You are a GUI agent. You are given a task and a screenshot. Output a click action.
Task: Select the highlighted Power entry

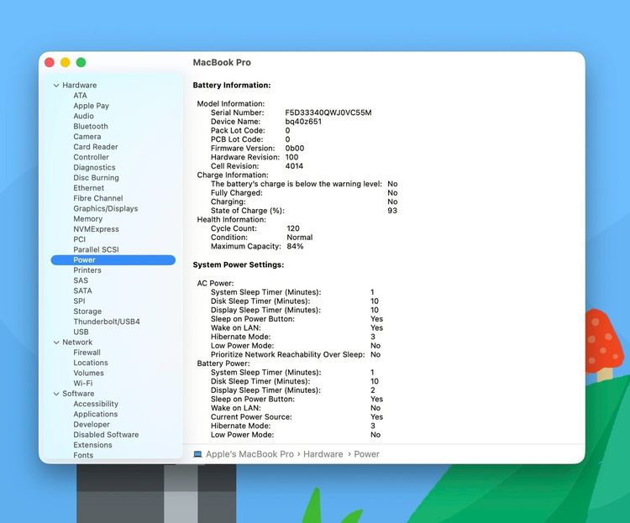(x=113, y=260)
